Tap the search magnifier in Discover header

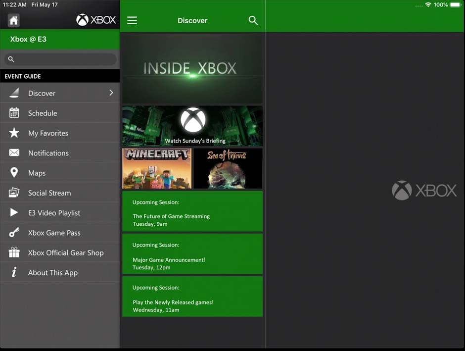point(253,20)
